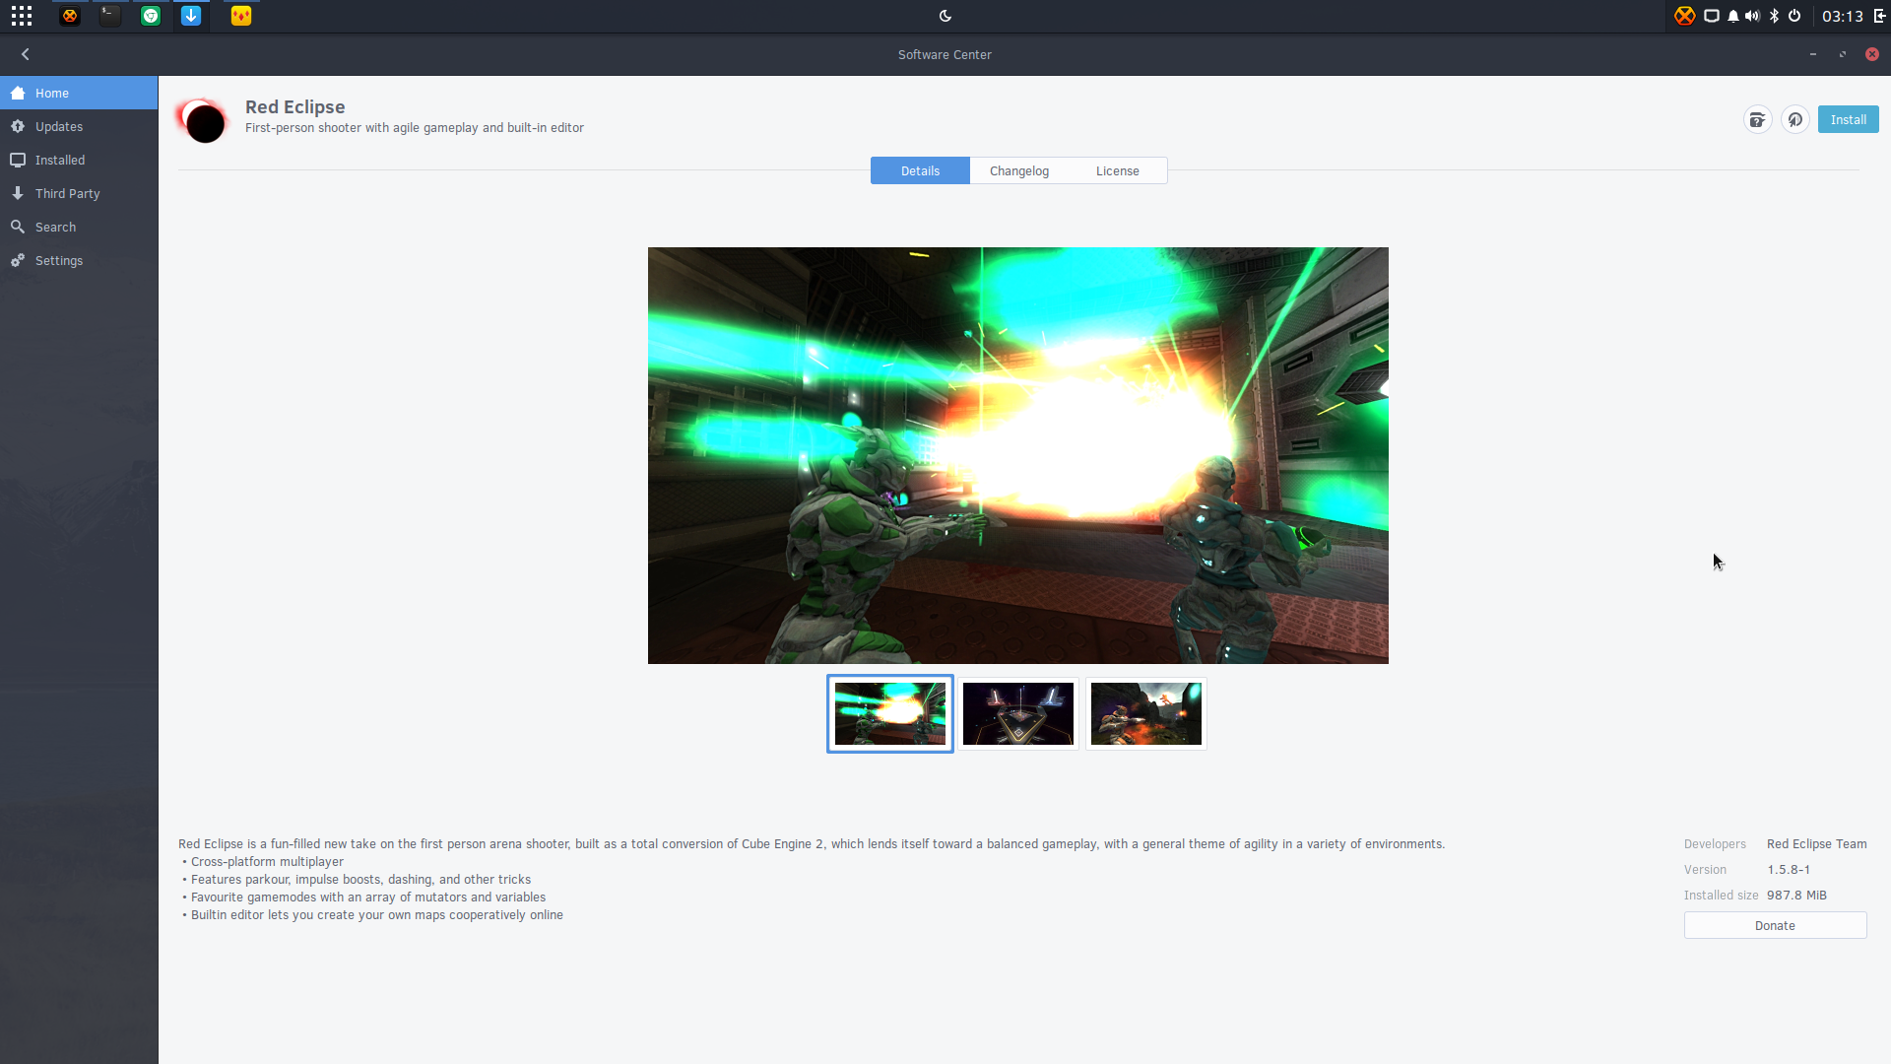Install Red Eclipse
Screen dimensions: 1891x1064
click(x=1848, y=119)
